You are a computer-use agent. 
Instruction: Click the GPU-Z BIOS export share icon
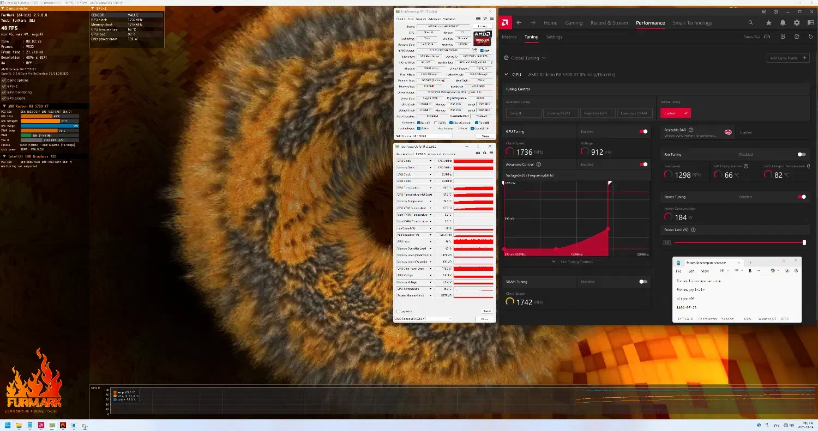474,50
